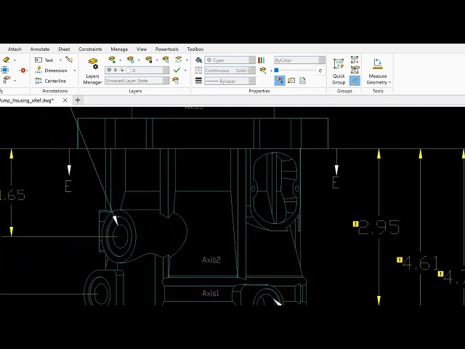Click the layer transparency icon
The image size is (465, 349).
(263, 71)
